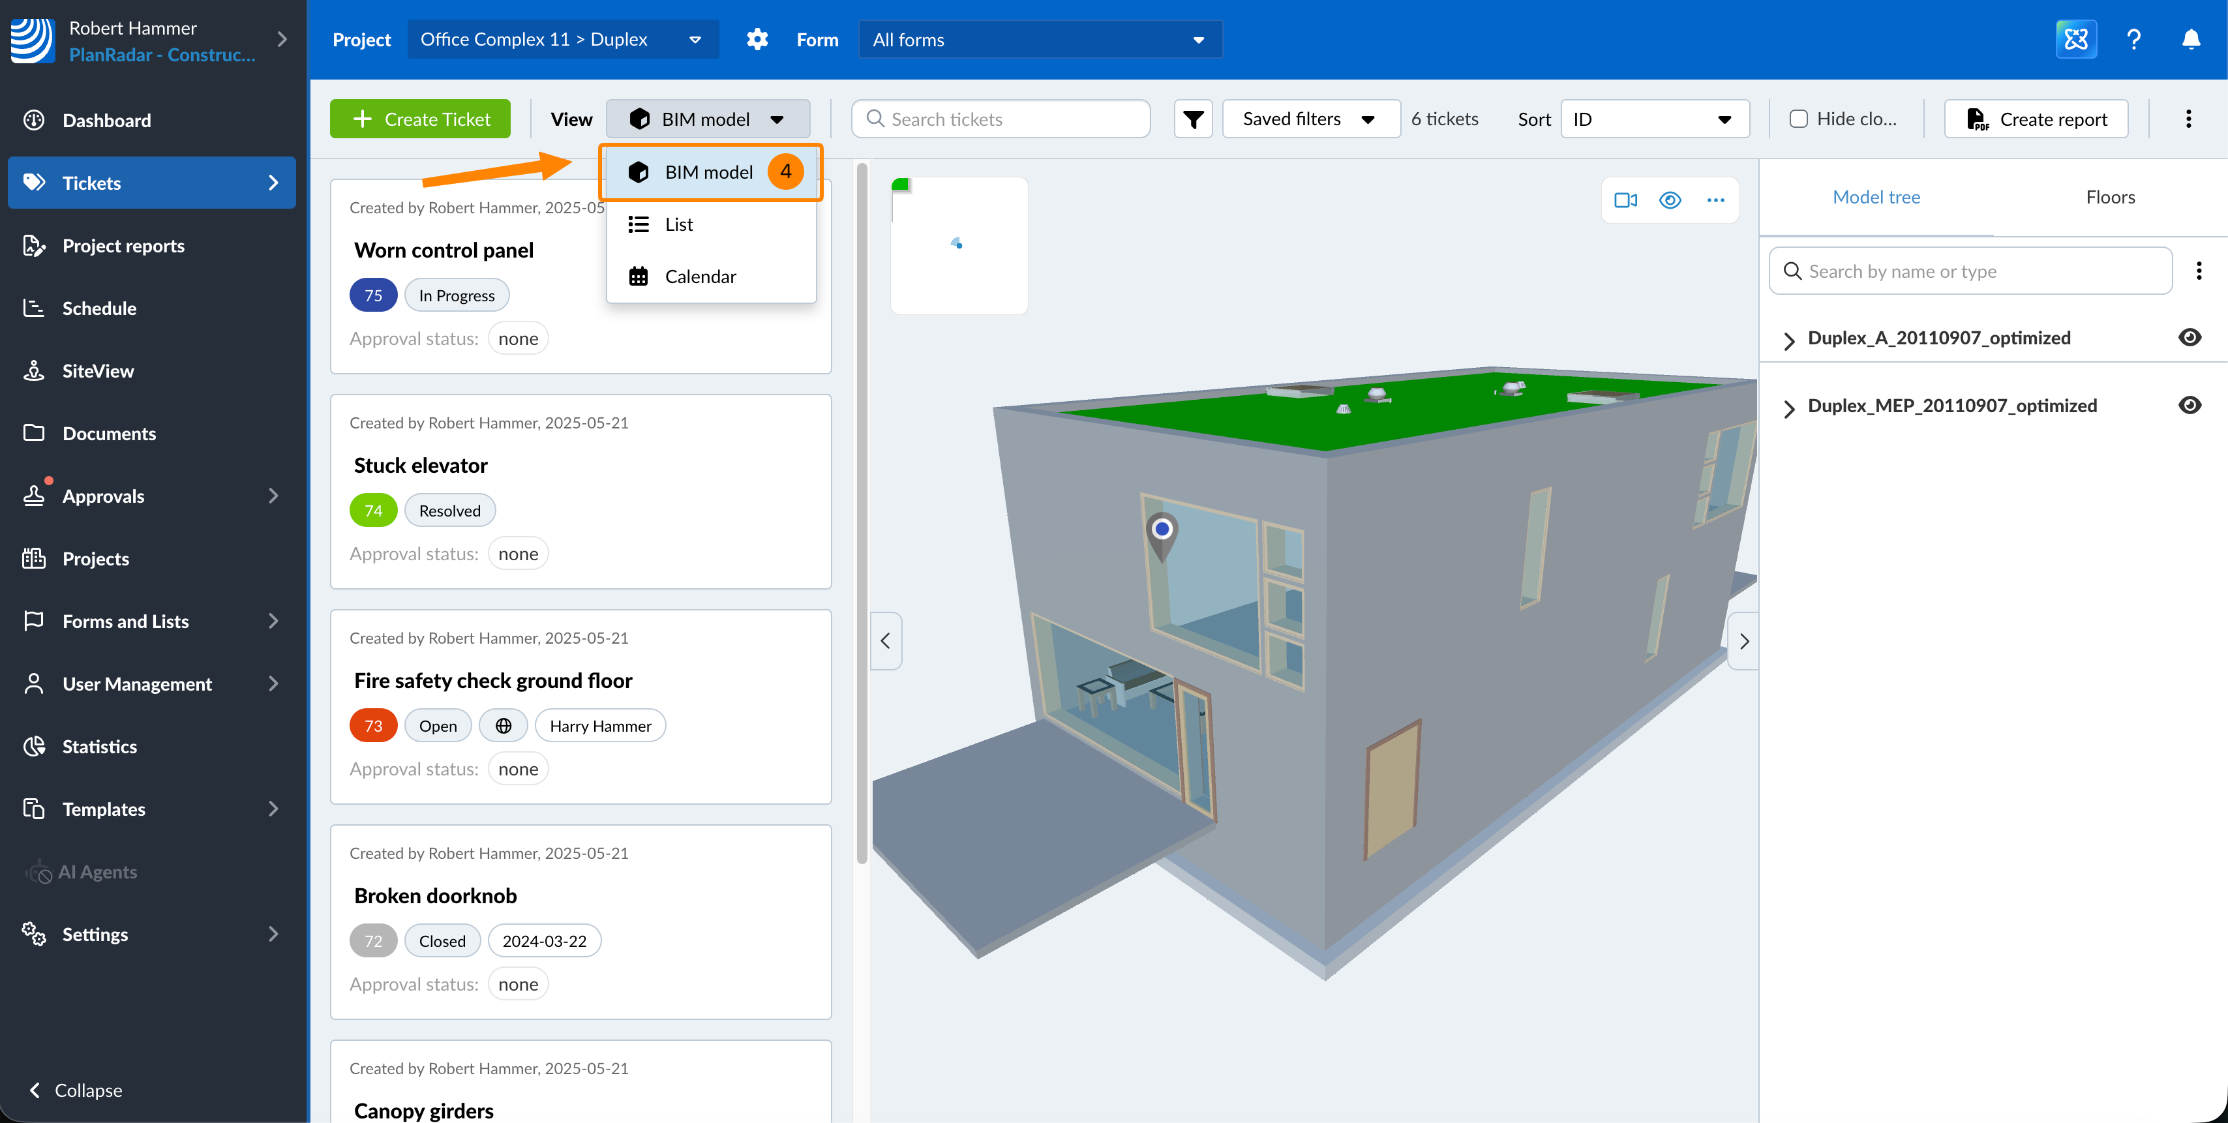The width and height of the screenshot is (2228, 1123).
Task: View notifications bell icon
Action: coord(2191,40)
